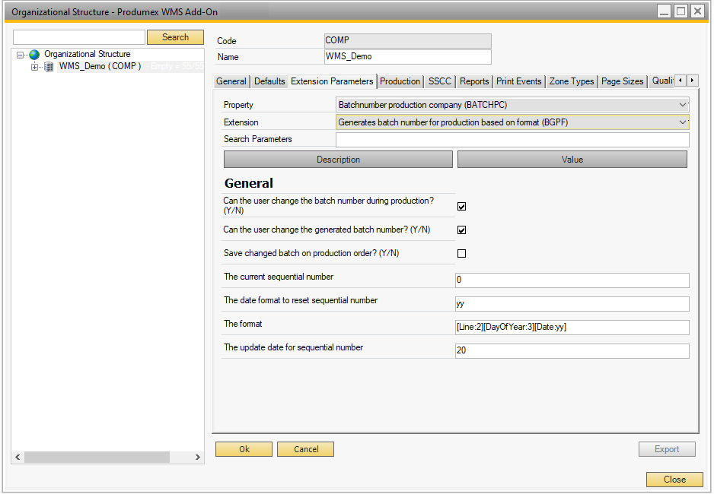The height and width of the screenshot is (494, 714).
Task: Uncheck user can change batch number during production
Action: click(x=461, y=206)
